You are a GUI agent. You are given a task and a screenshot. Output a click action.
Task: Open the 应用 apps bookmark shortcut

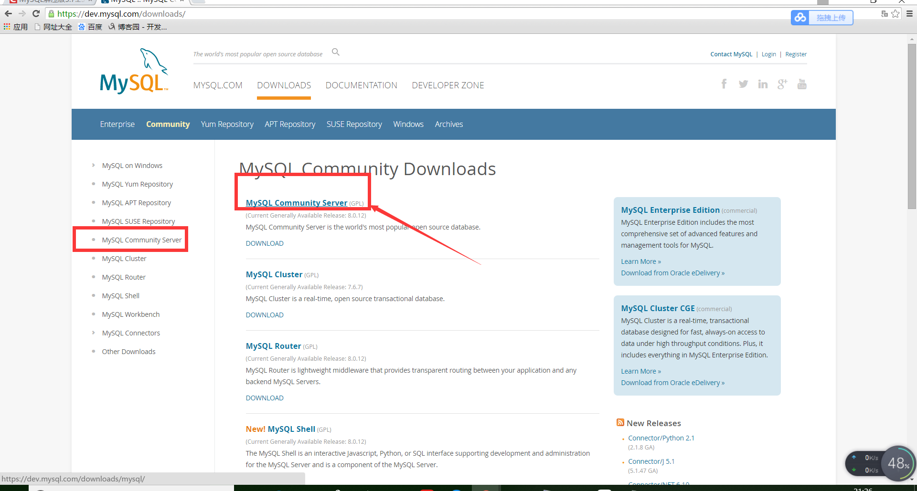16,27
